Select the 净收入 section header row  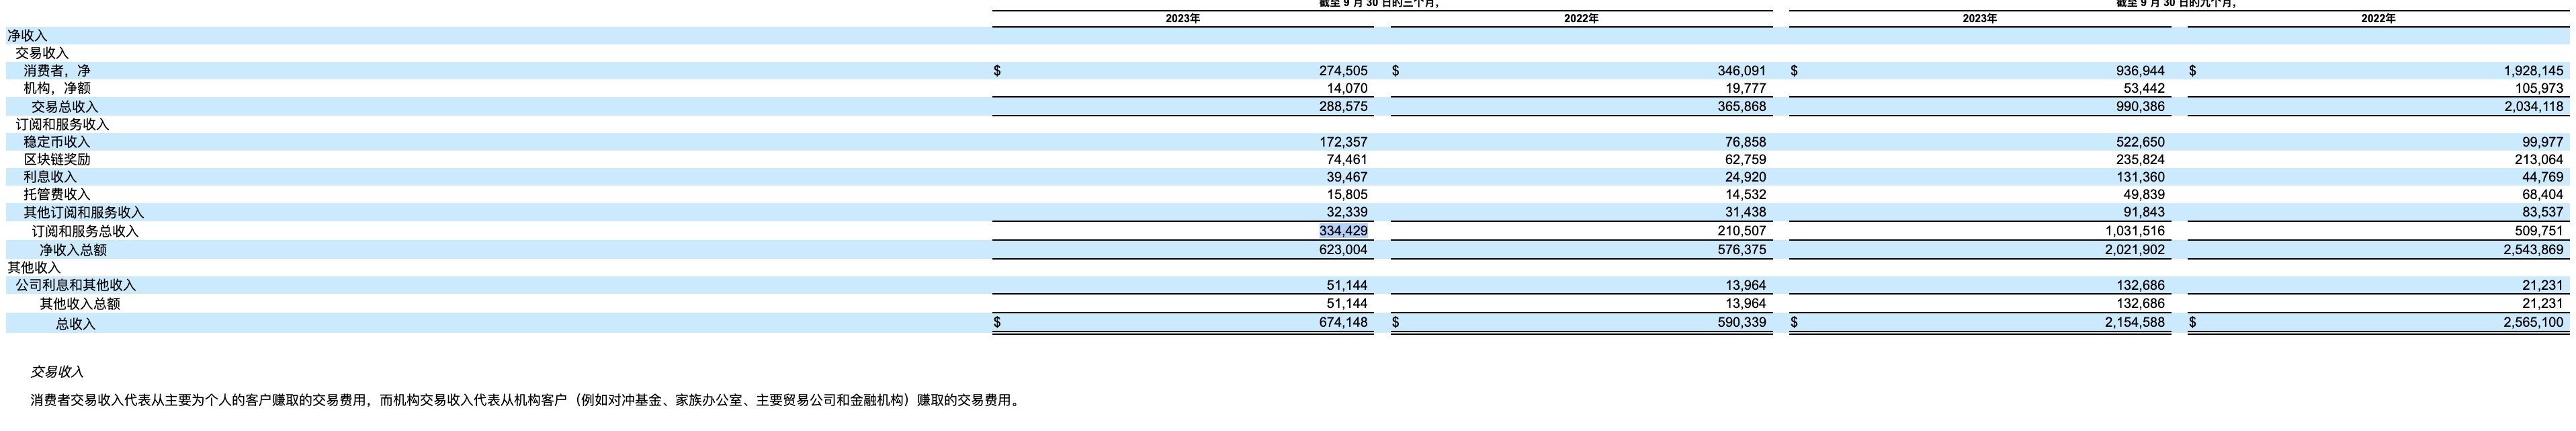click(27, 36)
